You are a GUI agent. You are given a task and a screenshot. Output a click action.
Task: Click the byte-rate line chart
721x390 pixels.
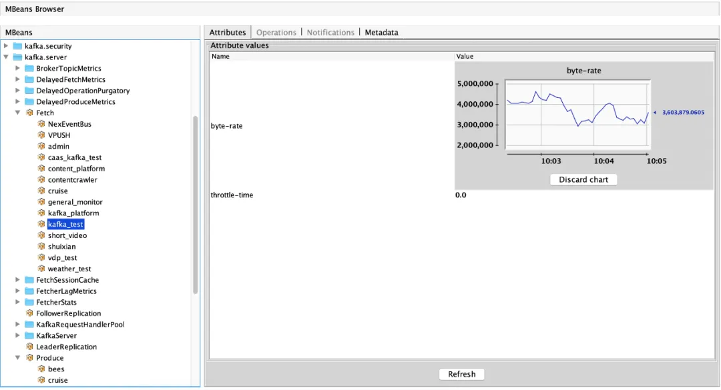[577, 115]
